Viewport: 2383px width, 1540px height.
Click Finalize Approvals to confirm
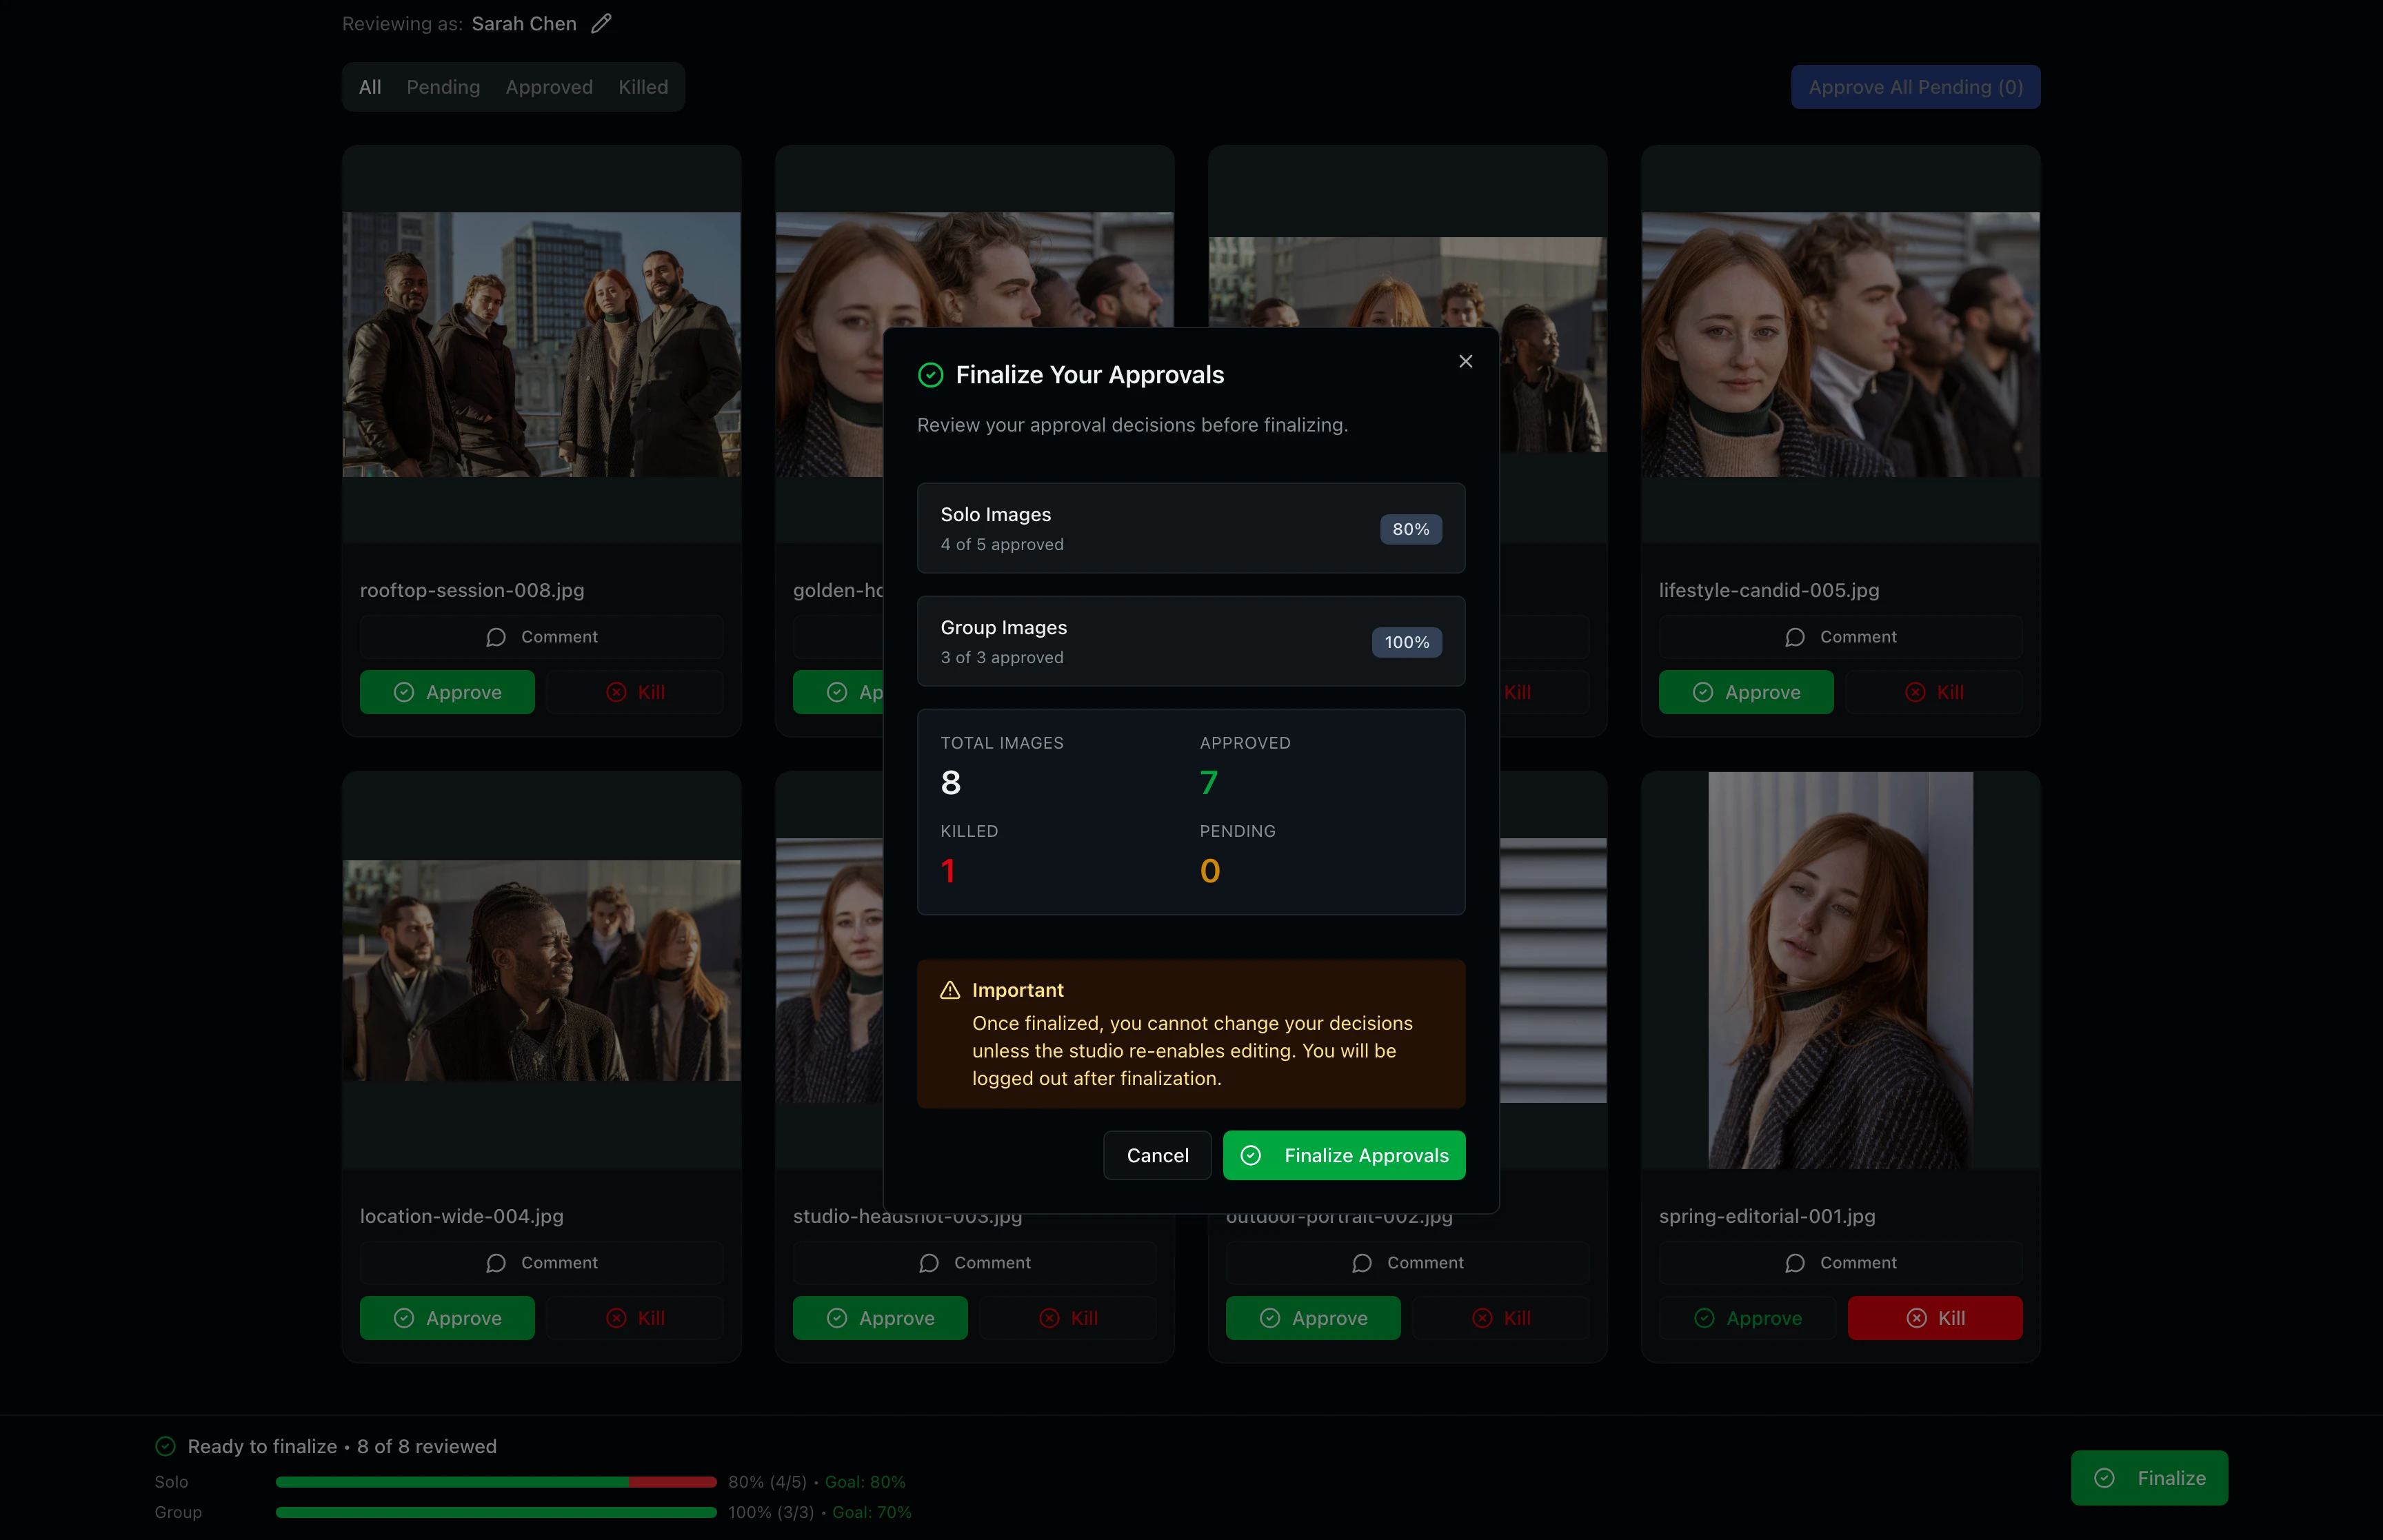coord(1344,1155)
